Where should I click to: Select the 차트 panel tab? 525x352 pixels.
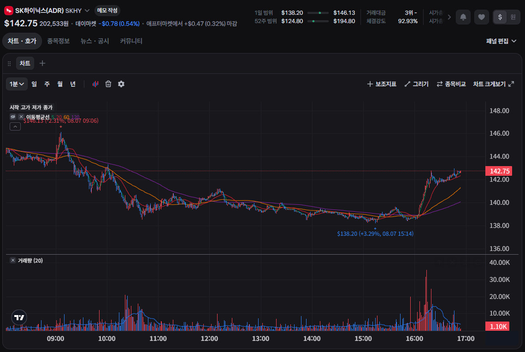click(x=25, y=63)
